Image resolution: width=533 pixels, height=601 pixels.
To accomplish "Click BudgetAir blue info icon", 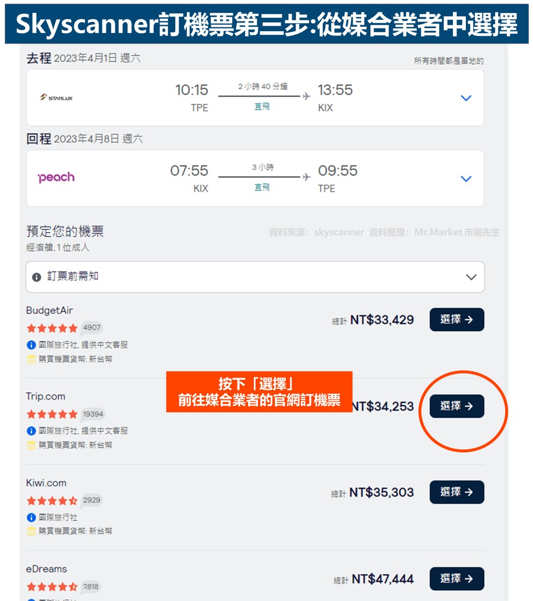I will click(31, 345).
